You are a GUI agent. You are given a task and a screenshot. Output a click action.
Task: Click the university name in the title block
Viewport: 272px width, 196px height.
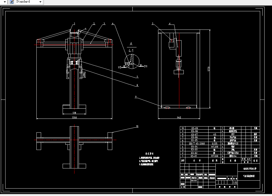coord(250,168)
